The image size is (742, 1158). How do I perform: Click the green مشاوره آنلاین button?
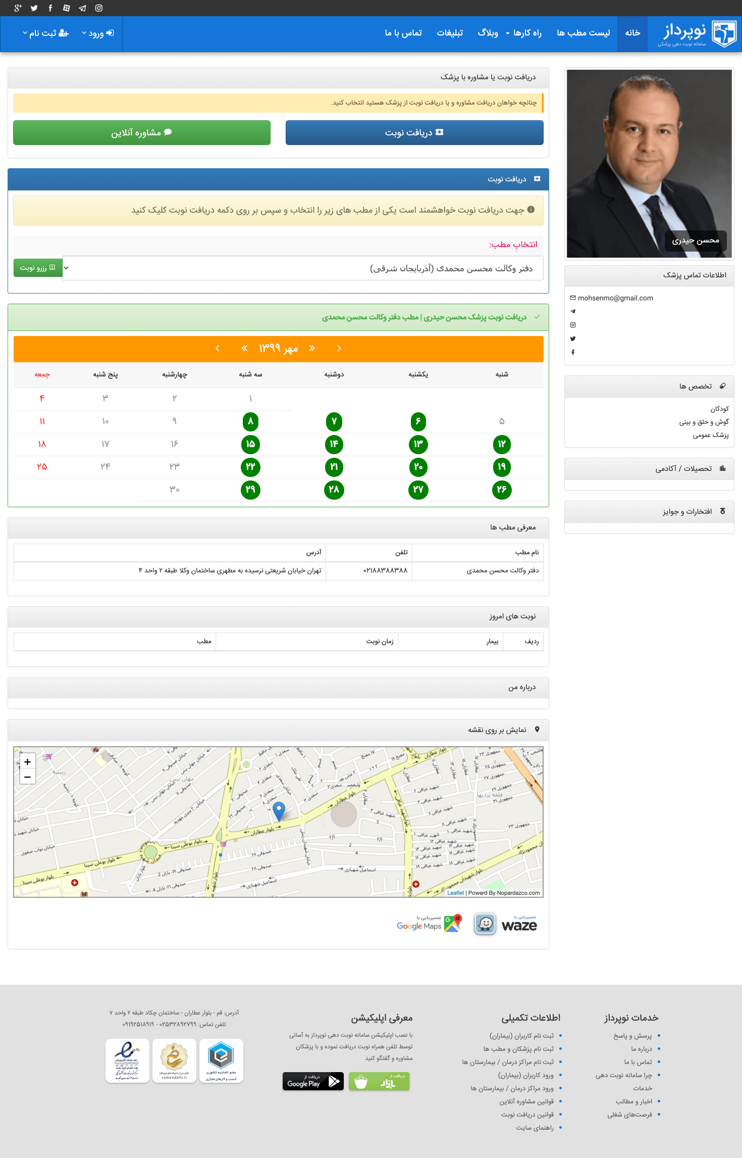[142, 133]
